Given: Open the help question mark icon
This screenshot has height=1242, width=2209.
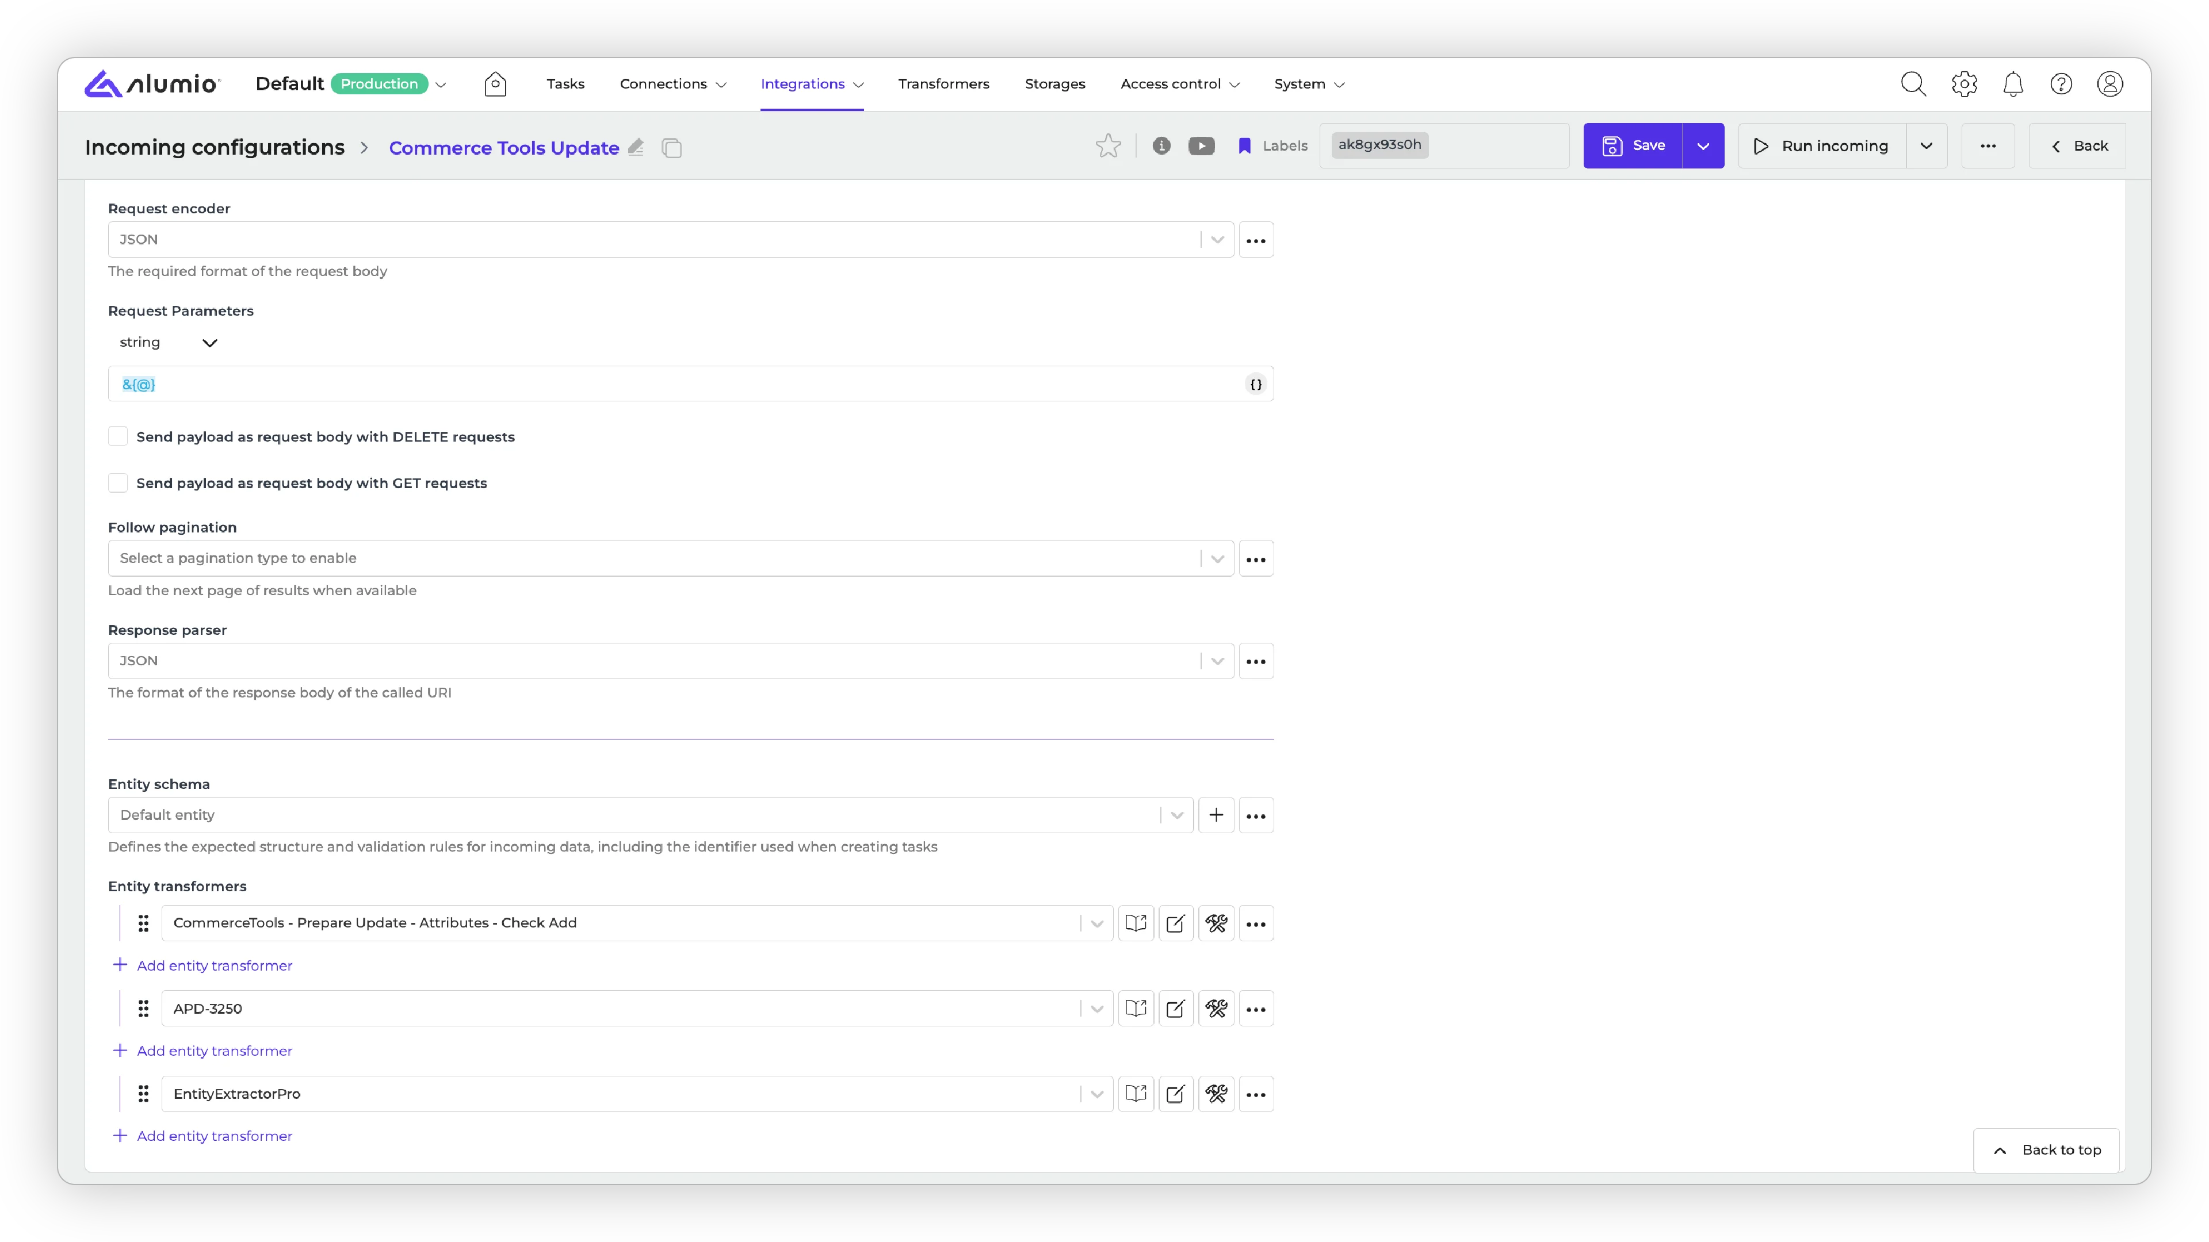Looking at the screenshot, I should pyautogui.click(x=2061, y=83).
